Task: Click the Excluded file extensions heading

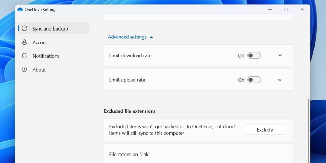Action: click(x=129, y=111)
